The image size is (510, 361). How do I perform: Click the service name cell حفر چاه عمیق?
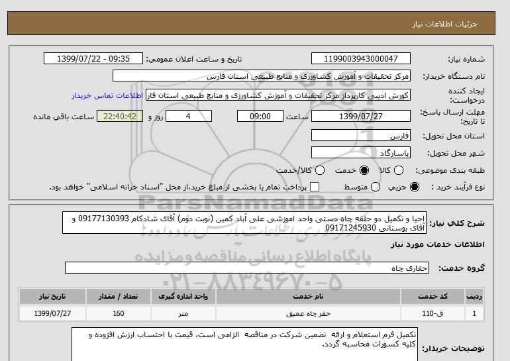pyautogui.click(x=308, y=313)
